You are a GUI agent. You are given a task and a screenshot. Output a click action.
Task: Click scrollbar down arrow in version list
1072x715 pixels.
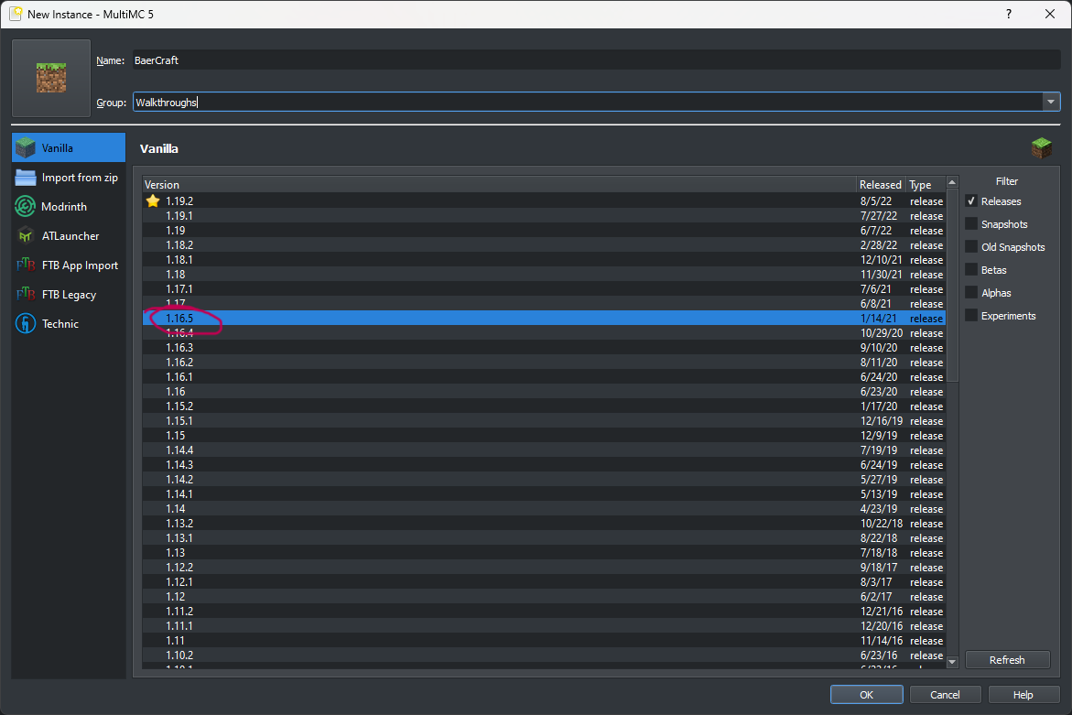952,662
